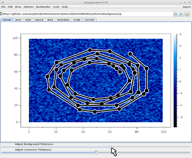Maximize the Autoplot window

tap(185, 2)
